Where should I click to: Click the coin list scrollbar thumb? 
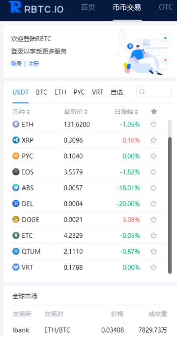click(x=170, y=205)
